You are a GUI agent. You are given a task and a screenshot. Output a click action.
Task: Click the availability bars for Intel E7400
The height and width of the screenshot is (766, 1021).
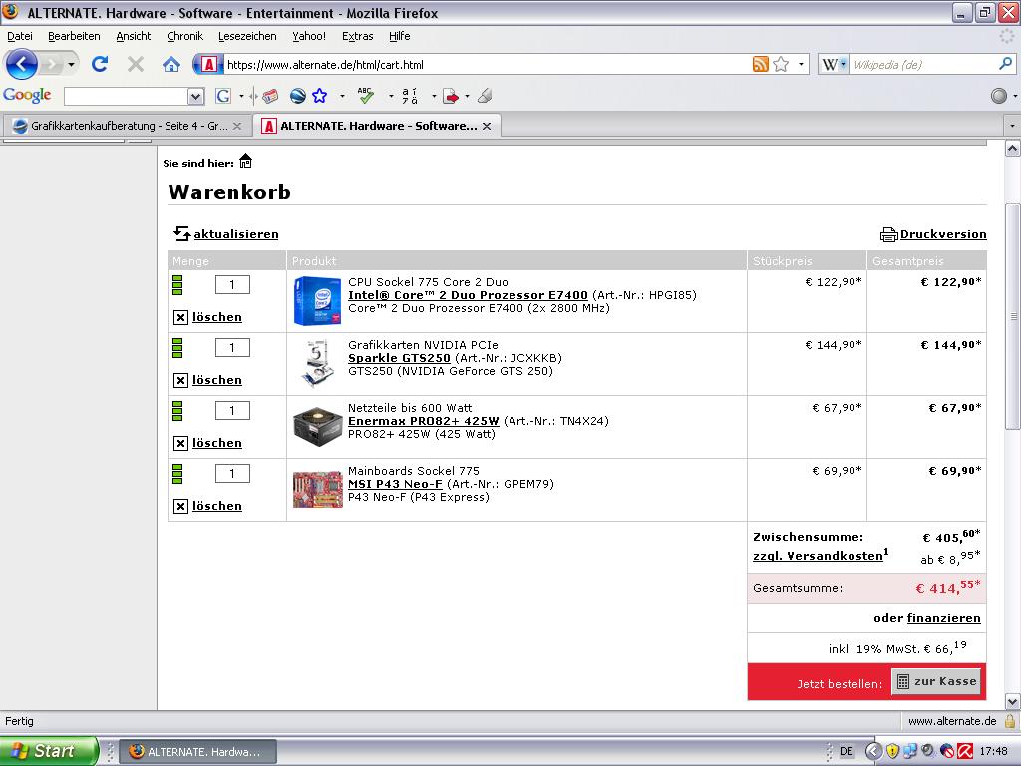click(x=177, y=285)
